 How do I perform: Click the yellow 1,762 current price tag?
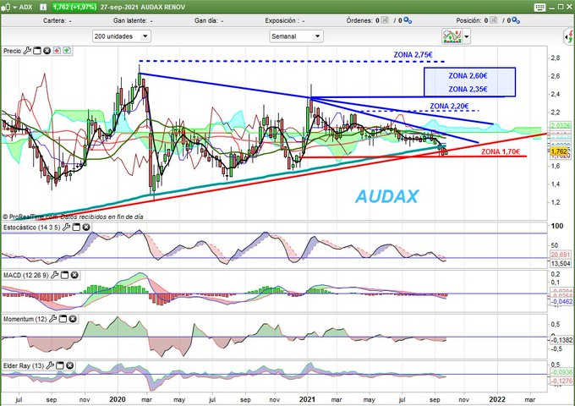click(559, 151)
